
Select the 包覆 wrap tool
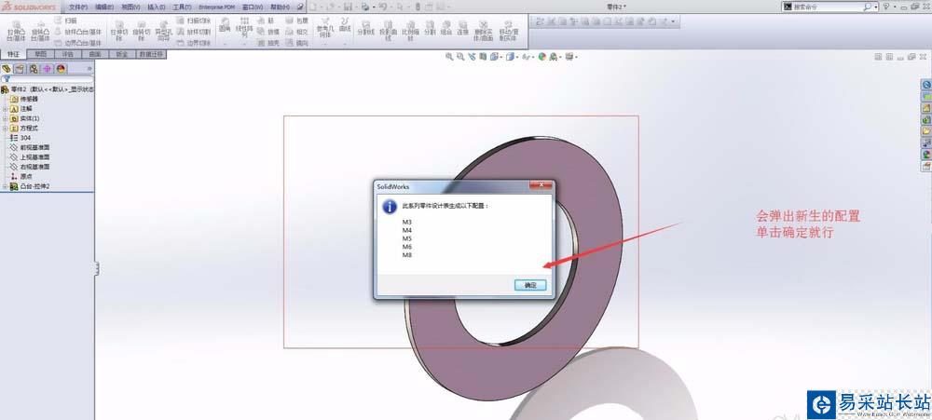coord(297,20)
